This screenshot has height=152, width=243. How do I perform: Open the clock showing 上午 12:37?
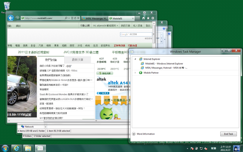point(226,148)
